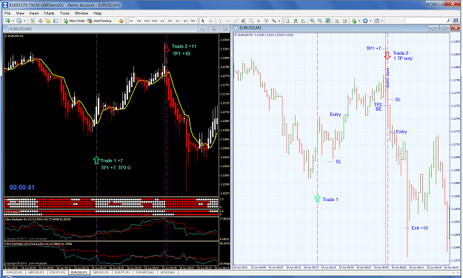Click the New Order button
Image resolution: width=463 pixels, height=278 pixels.
(74, 21)
